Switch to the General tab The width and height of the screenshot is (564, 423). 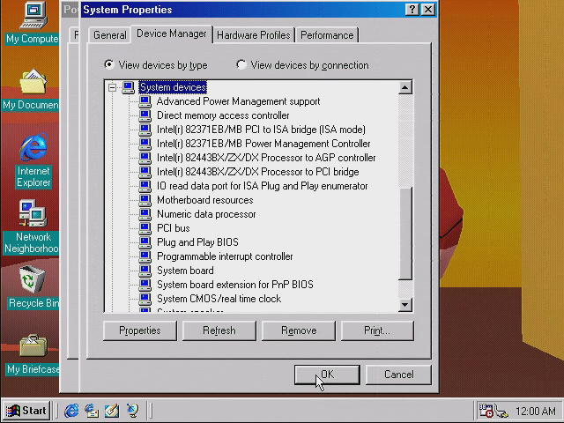tap(109, 35)
